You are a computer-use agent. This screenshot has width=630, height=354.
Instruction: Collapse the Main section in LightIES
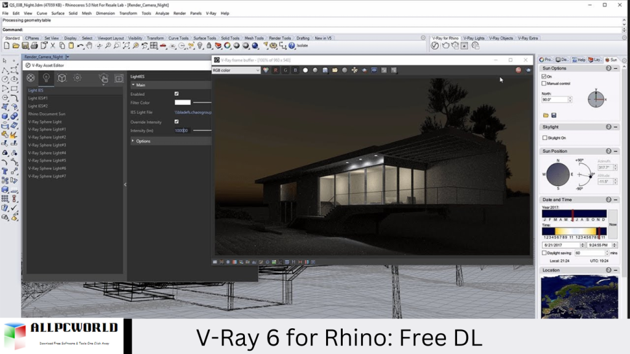134,85
